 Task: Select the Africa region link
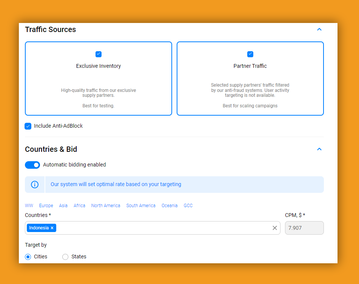79,206
